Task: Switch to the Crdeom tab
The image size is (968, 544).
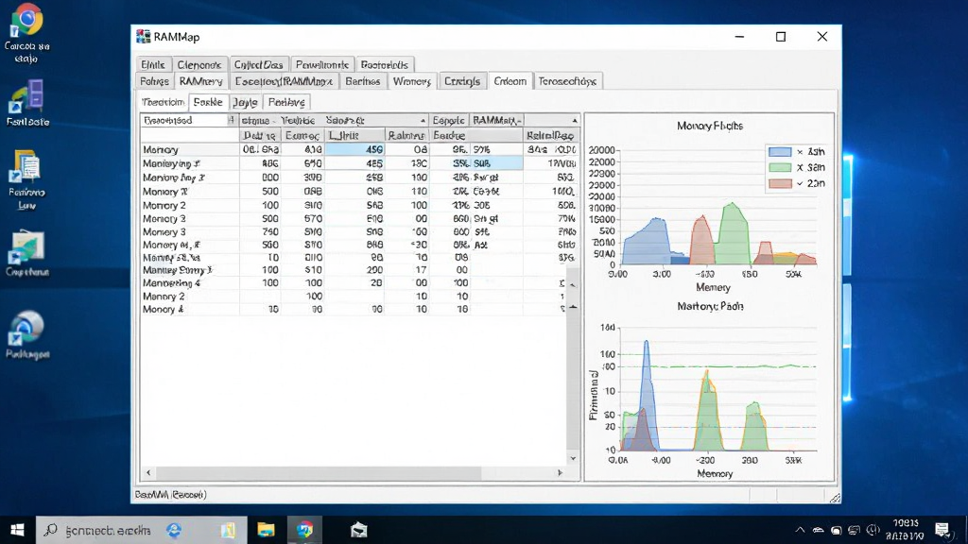Action: [510, 81]
